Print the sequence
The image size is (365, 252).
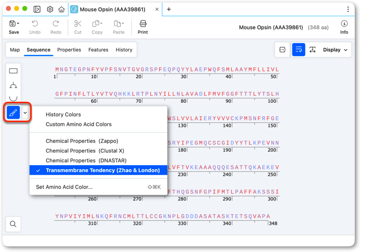[143, 27]
